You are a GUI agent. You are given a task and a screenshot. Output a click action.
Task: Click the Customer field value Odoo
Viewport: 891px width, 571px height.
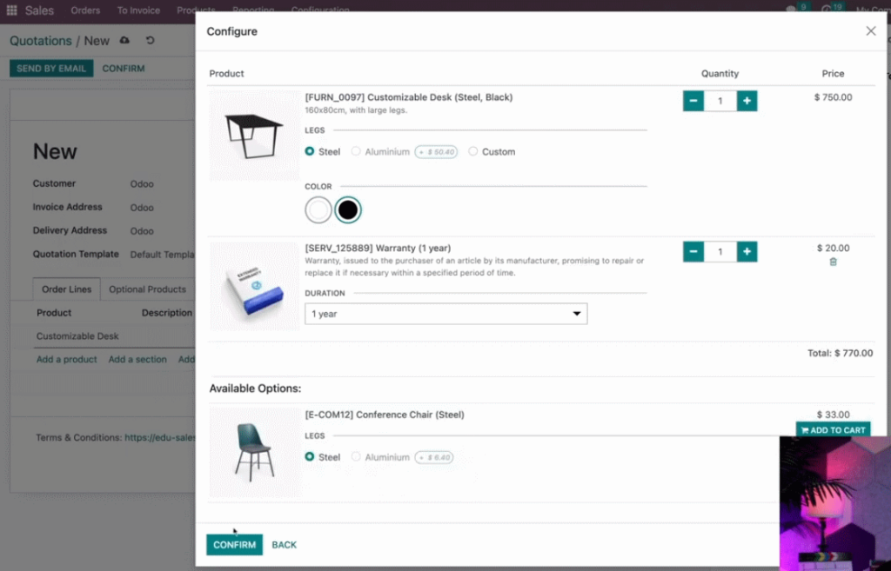click(142, 184)
